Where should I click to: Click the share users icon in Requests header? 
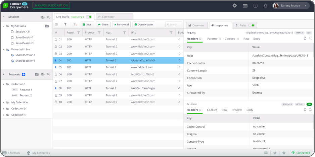[42, 74]
